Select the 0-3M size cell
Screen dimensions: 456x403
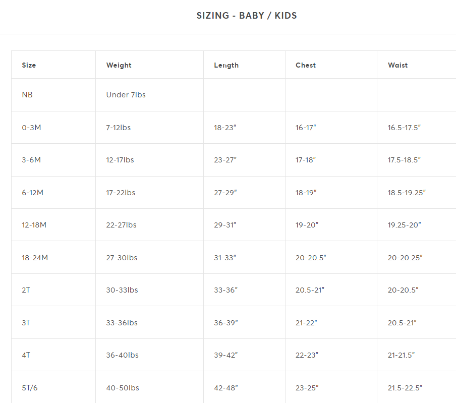(31, 128)
